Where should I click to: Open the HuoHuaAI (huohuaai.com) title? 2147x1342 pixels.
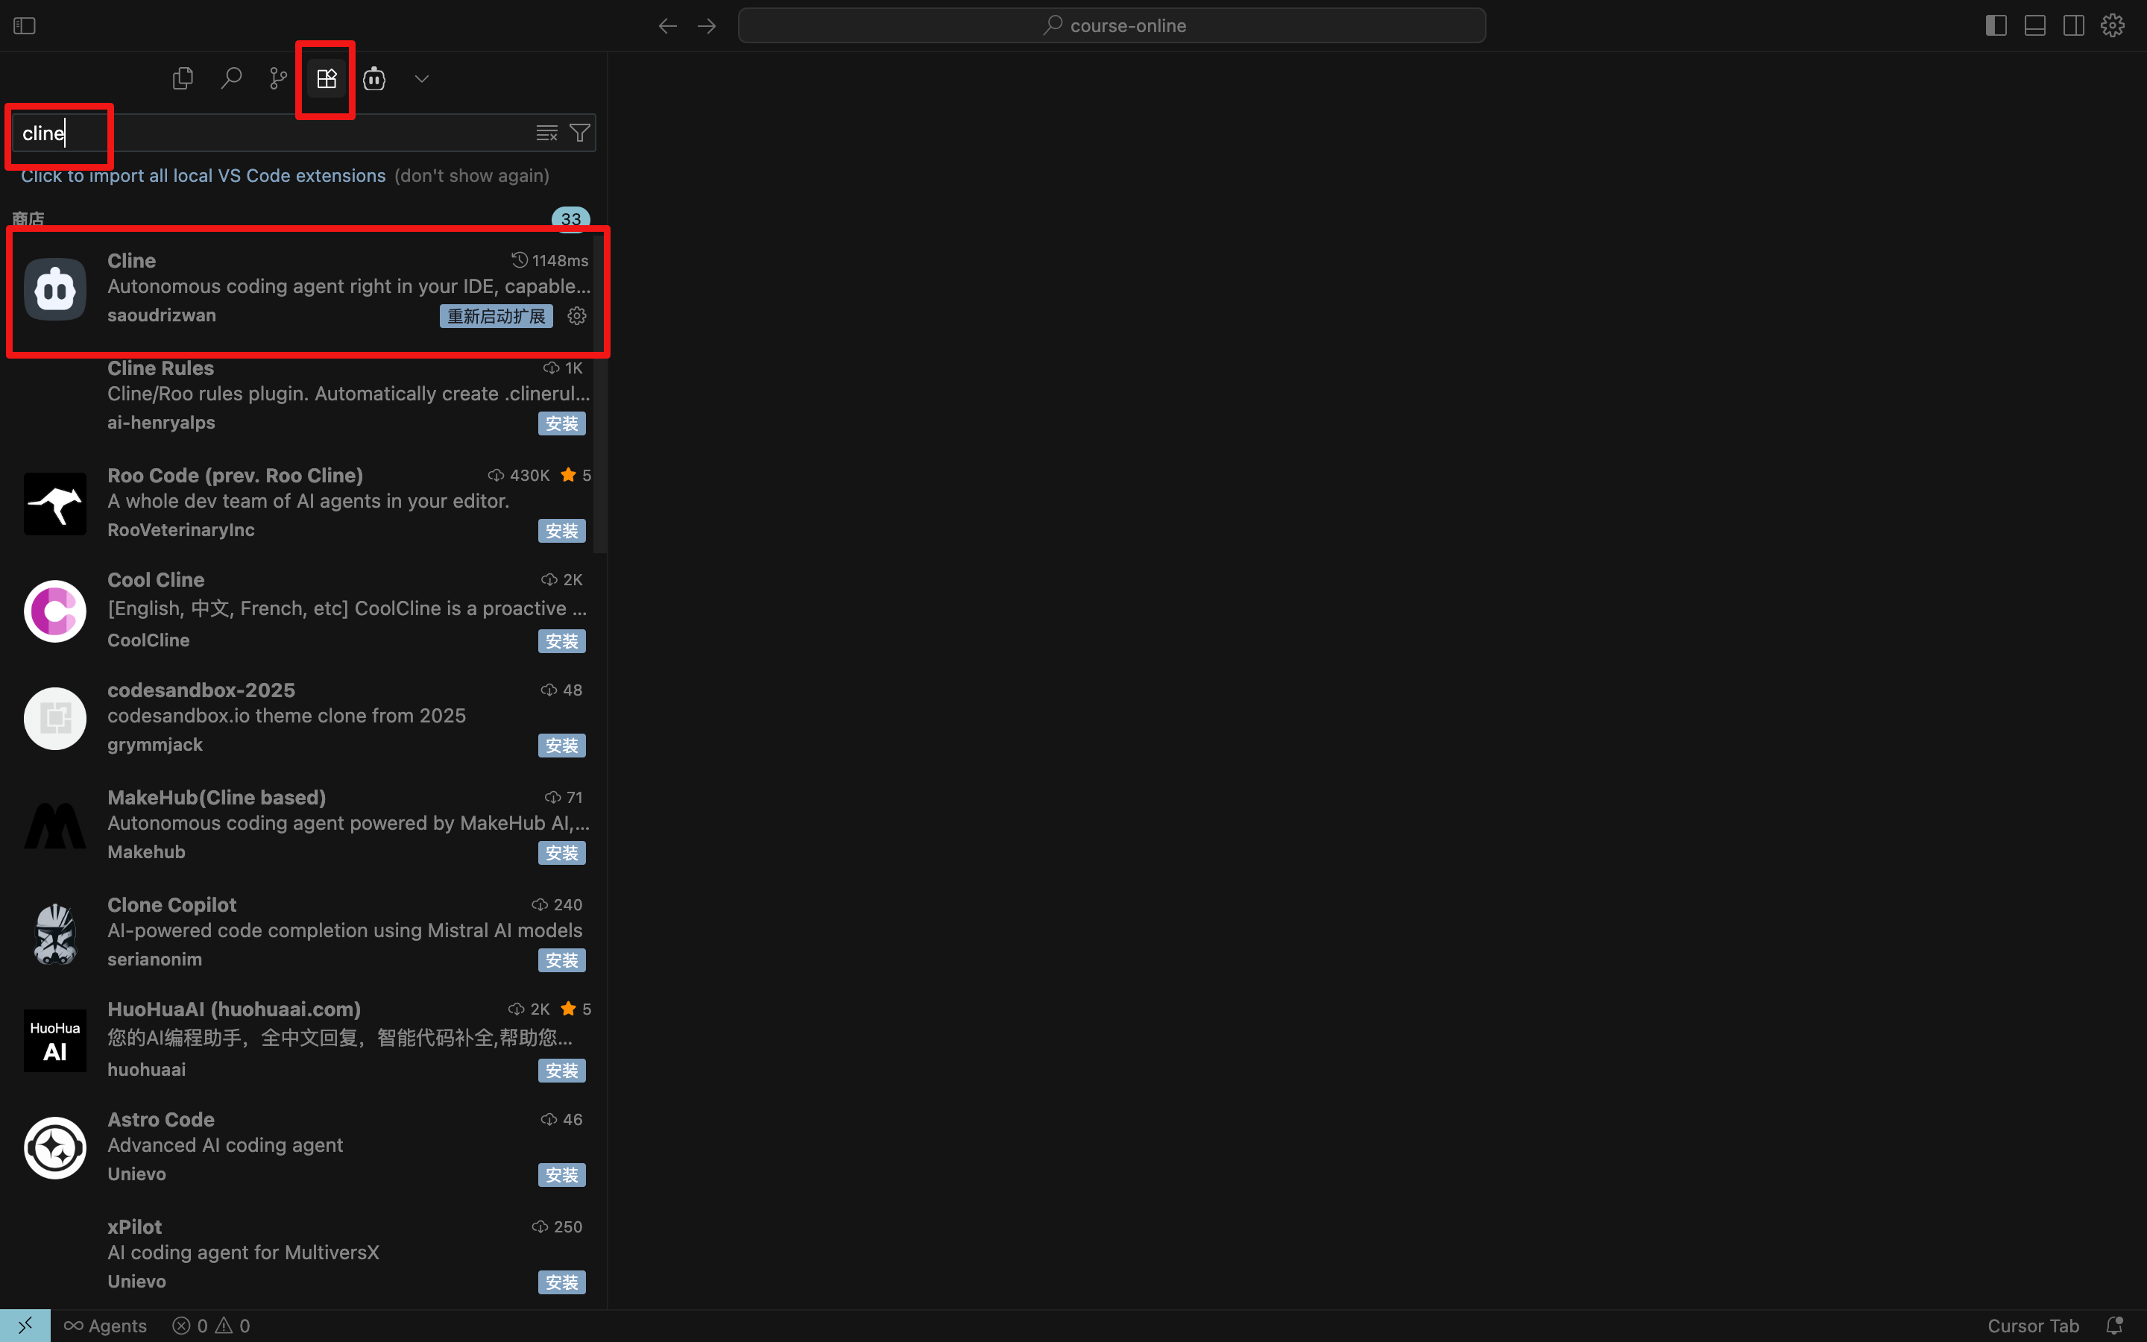coord(234,1010)
